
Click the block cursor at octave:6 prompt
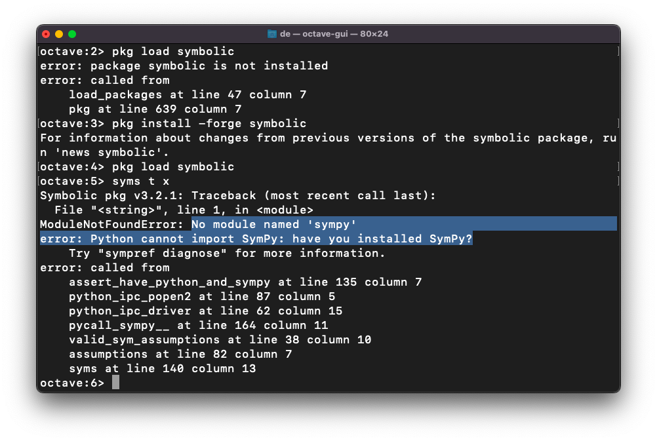[116, 383]
